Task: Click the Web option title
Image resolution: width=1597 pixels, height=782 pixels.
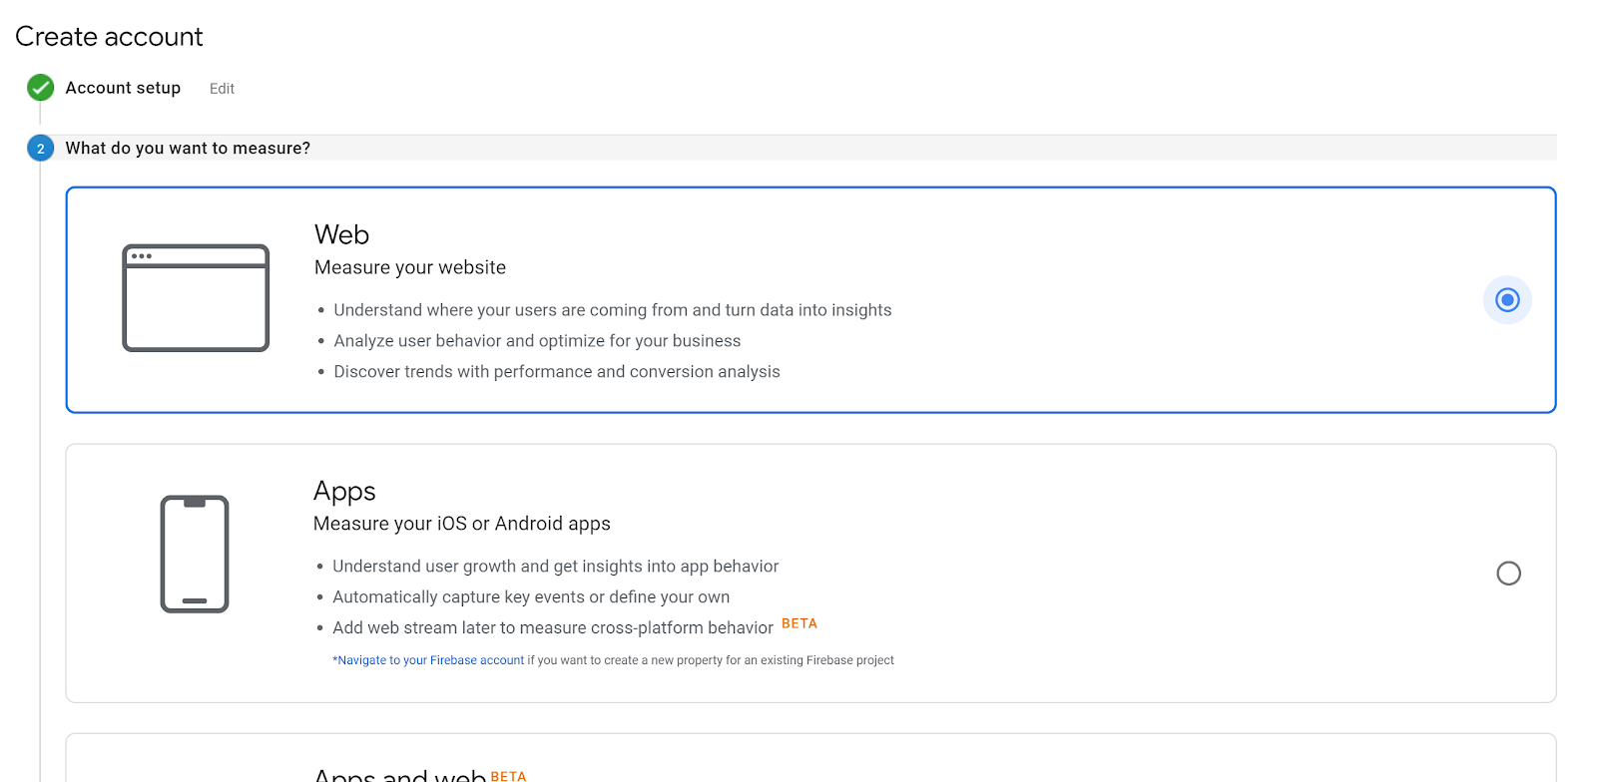Action: [341, 234]
